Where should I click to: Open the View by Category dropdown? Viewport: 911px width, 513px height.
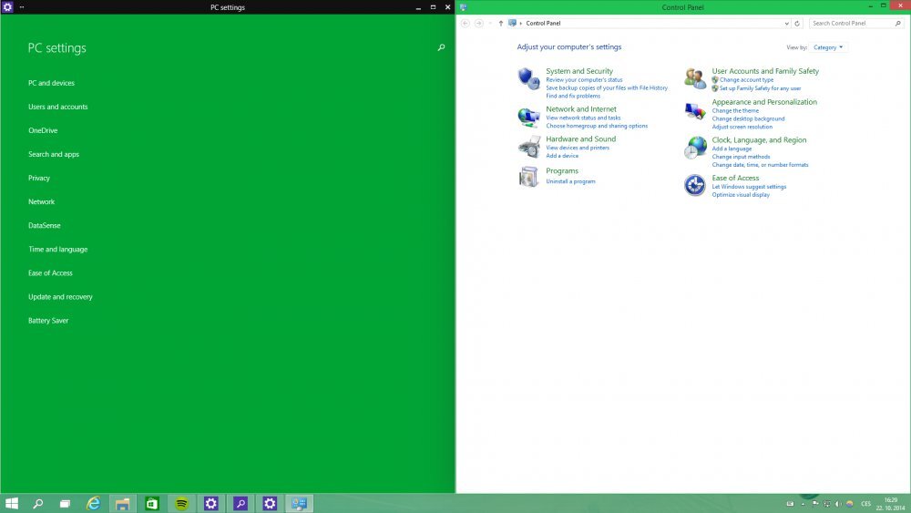point(828,47)
